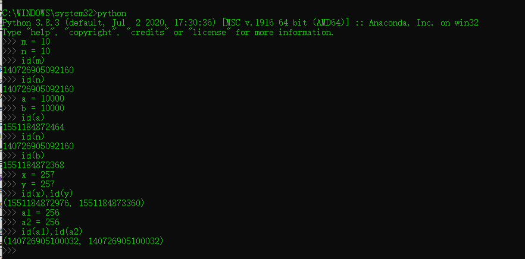525x259 pixels.
Task: Click the 'a1 = 256' assignment line
Action: point(31,213)
